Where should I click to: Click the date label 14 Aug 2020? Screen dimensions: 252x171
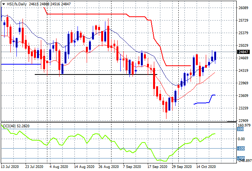pyautogui.click(x=84, y=167)
